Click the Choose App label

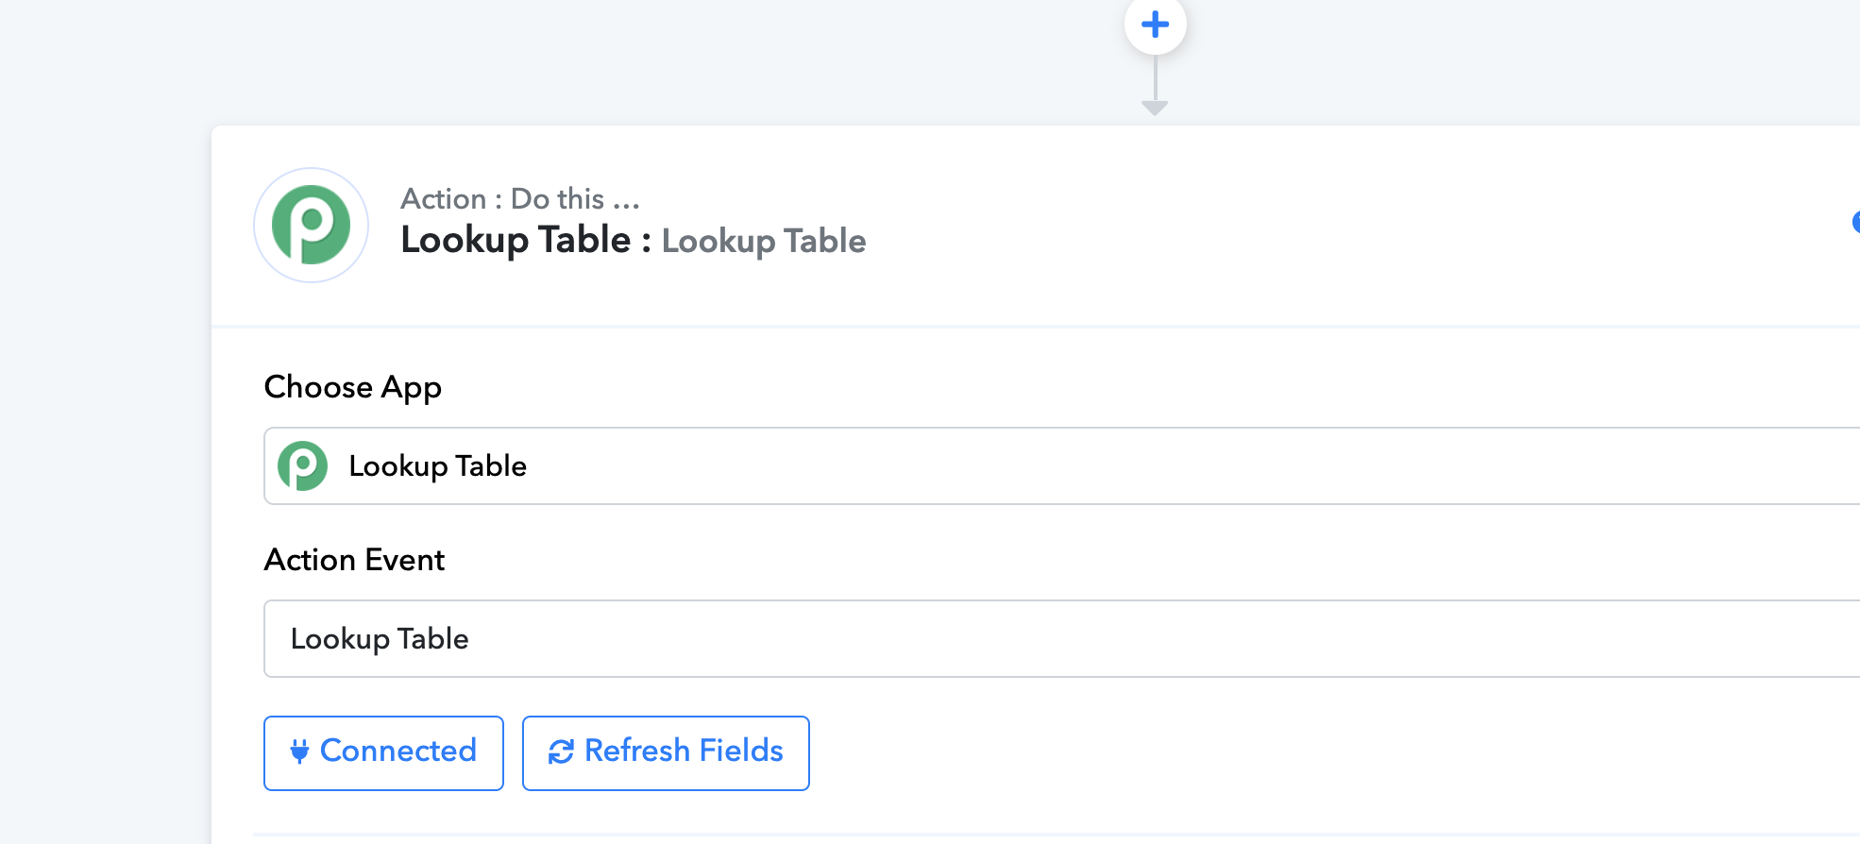coord(353,387)
